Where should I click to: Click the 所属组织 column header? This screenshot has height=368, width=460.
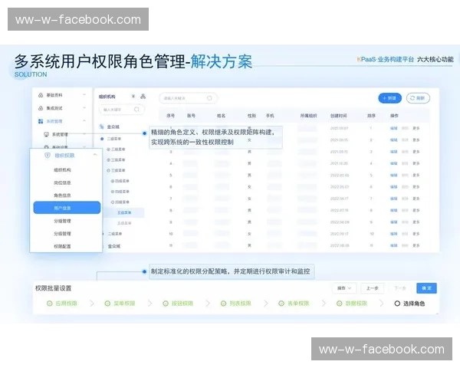click(x=309, y=116)
